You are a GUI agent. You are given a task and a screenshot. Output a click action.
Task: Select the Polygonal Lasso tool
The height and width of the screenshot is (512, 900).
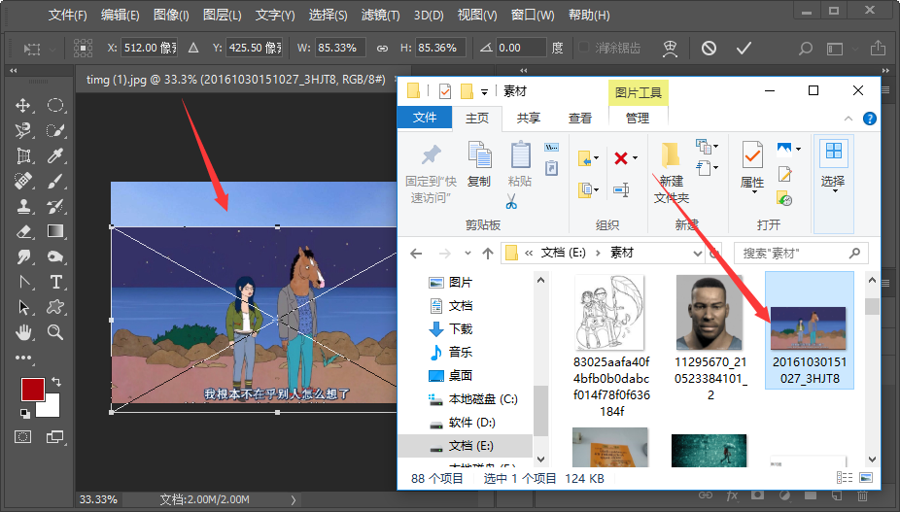pyautogui.click(x=23, y=130)
